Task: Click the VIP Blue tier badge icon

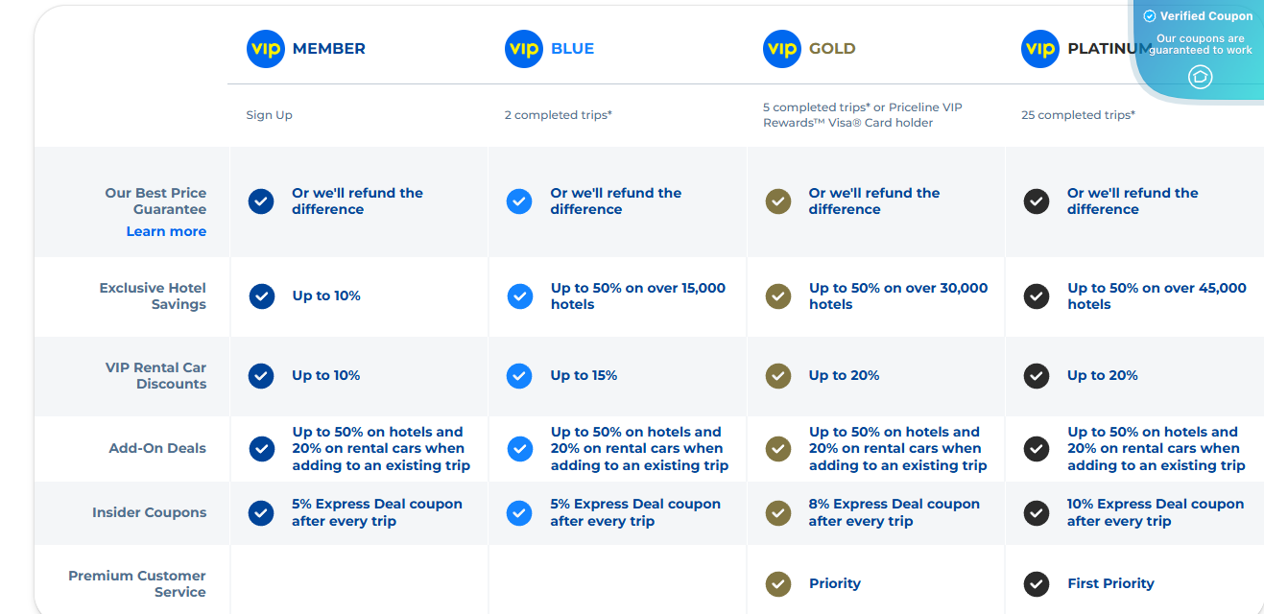Action: tap(524, 49)
